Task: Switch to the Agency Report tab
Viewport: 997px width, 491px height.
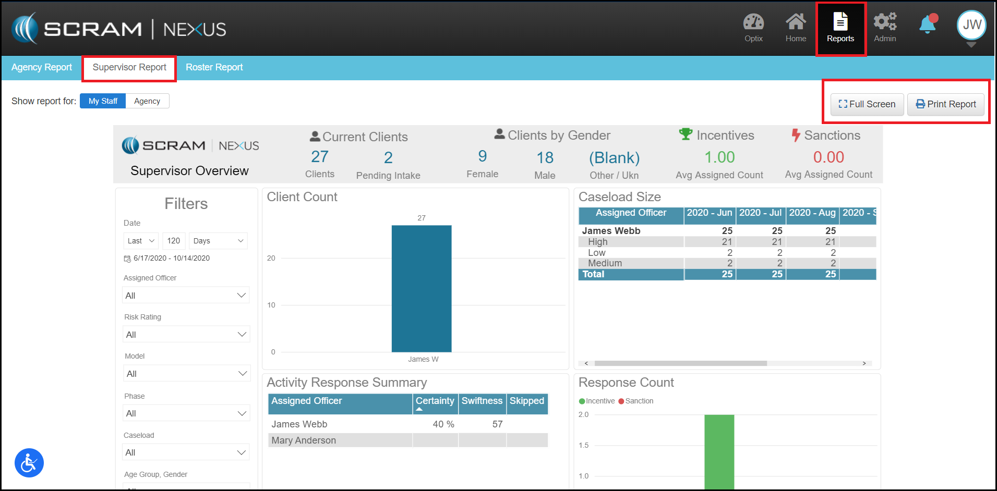Action: 42,67
